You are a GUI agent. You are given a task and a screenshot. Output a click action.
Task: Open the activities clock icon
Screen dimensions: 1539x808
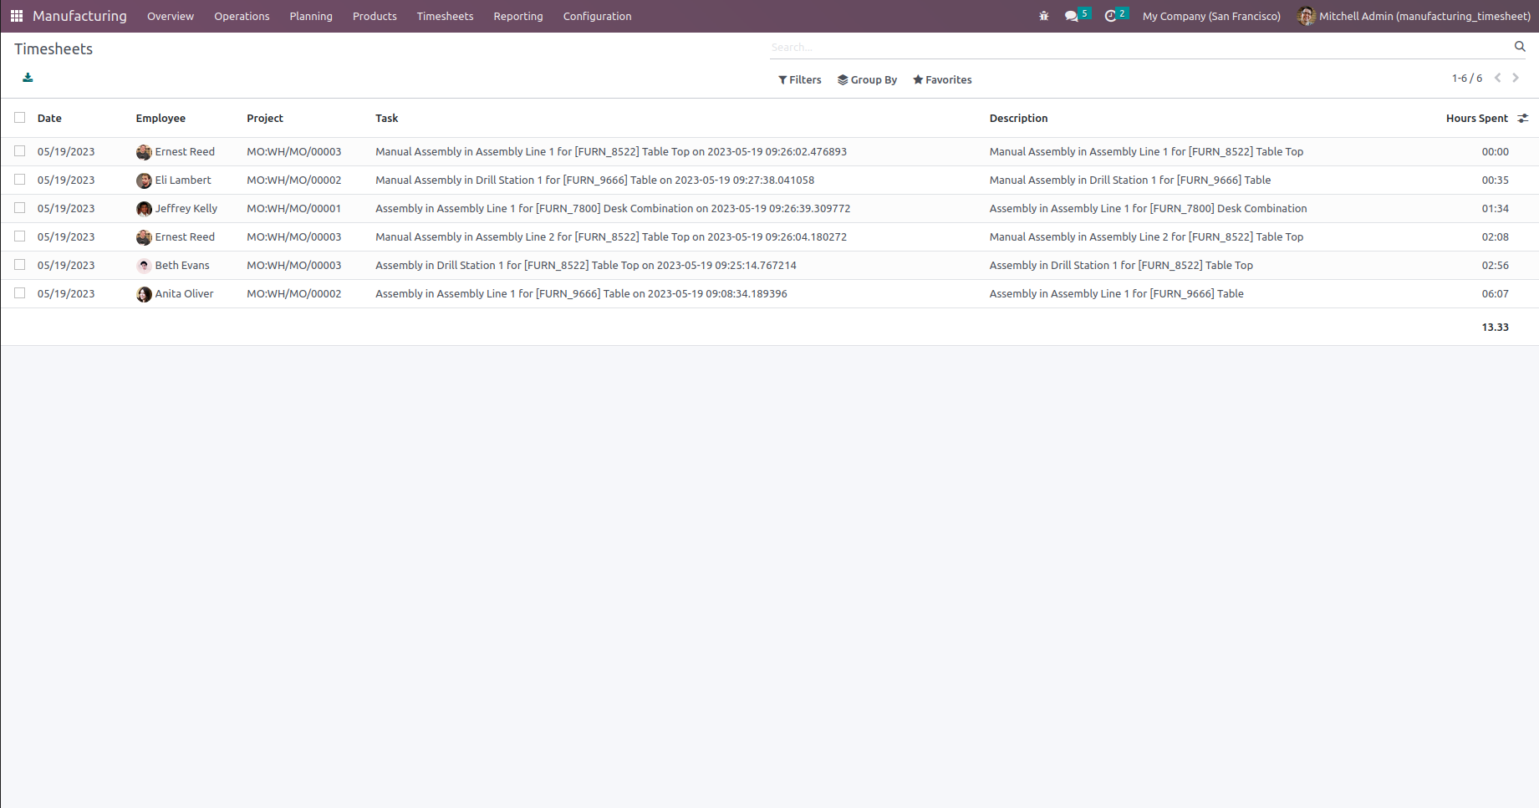[x=1110, y=16]
